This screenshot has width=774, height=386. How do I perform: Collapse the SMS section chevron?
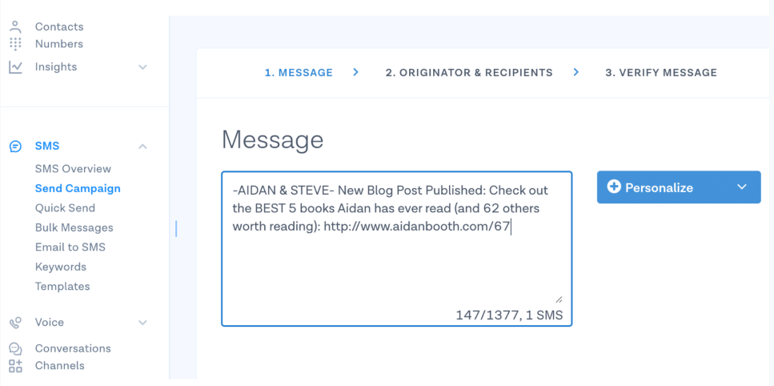(142, 146)
